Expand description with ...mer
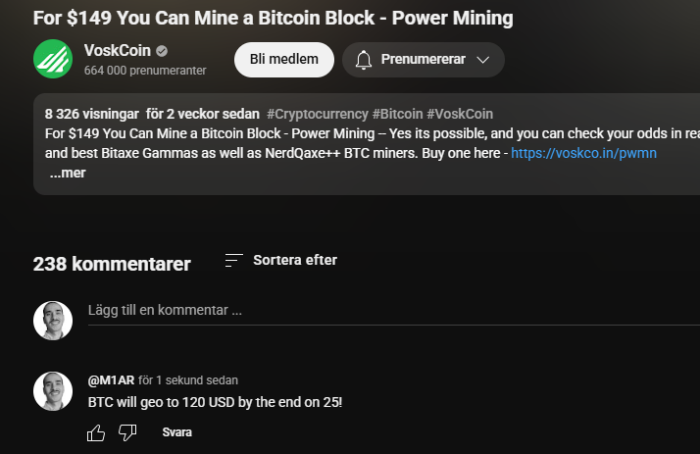This screenshot has height=454, width=700. point(68,174)
